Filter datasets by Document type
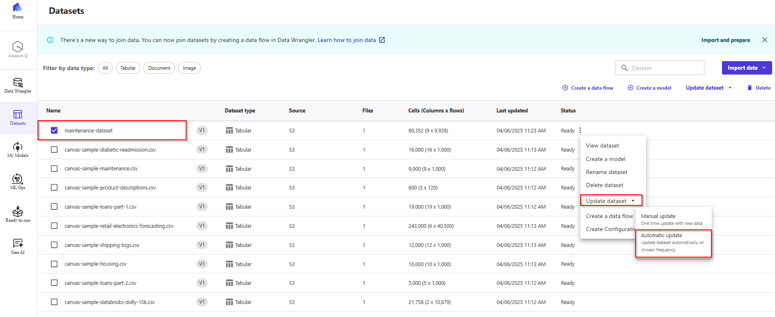The width and height of the screenshot is (775, 317). point(159,68)
